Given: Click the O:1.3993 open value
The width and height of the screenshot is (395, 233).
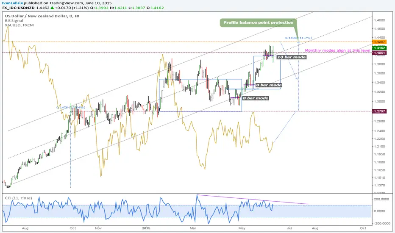Looking at the screenshot, I should coord(99,8).
